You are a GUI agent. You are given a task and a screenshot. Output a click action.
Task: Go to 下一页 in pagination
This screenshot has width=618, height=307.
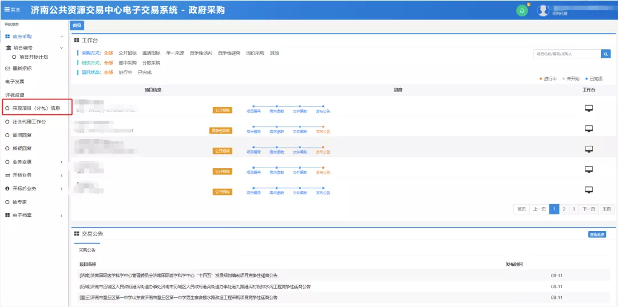(x=589, y=209)
